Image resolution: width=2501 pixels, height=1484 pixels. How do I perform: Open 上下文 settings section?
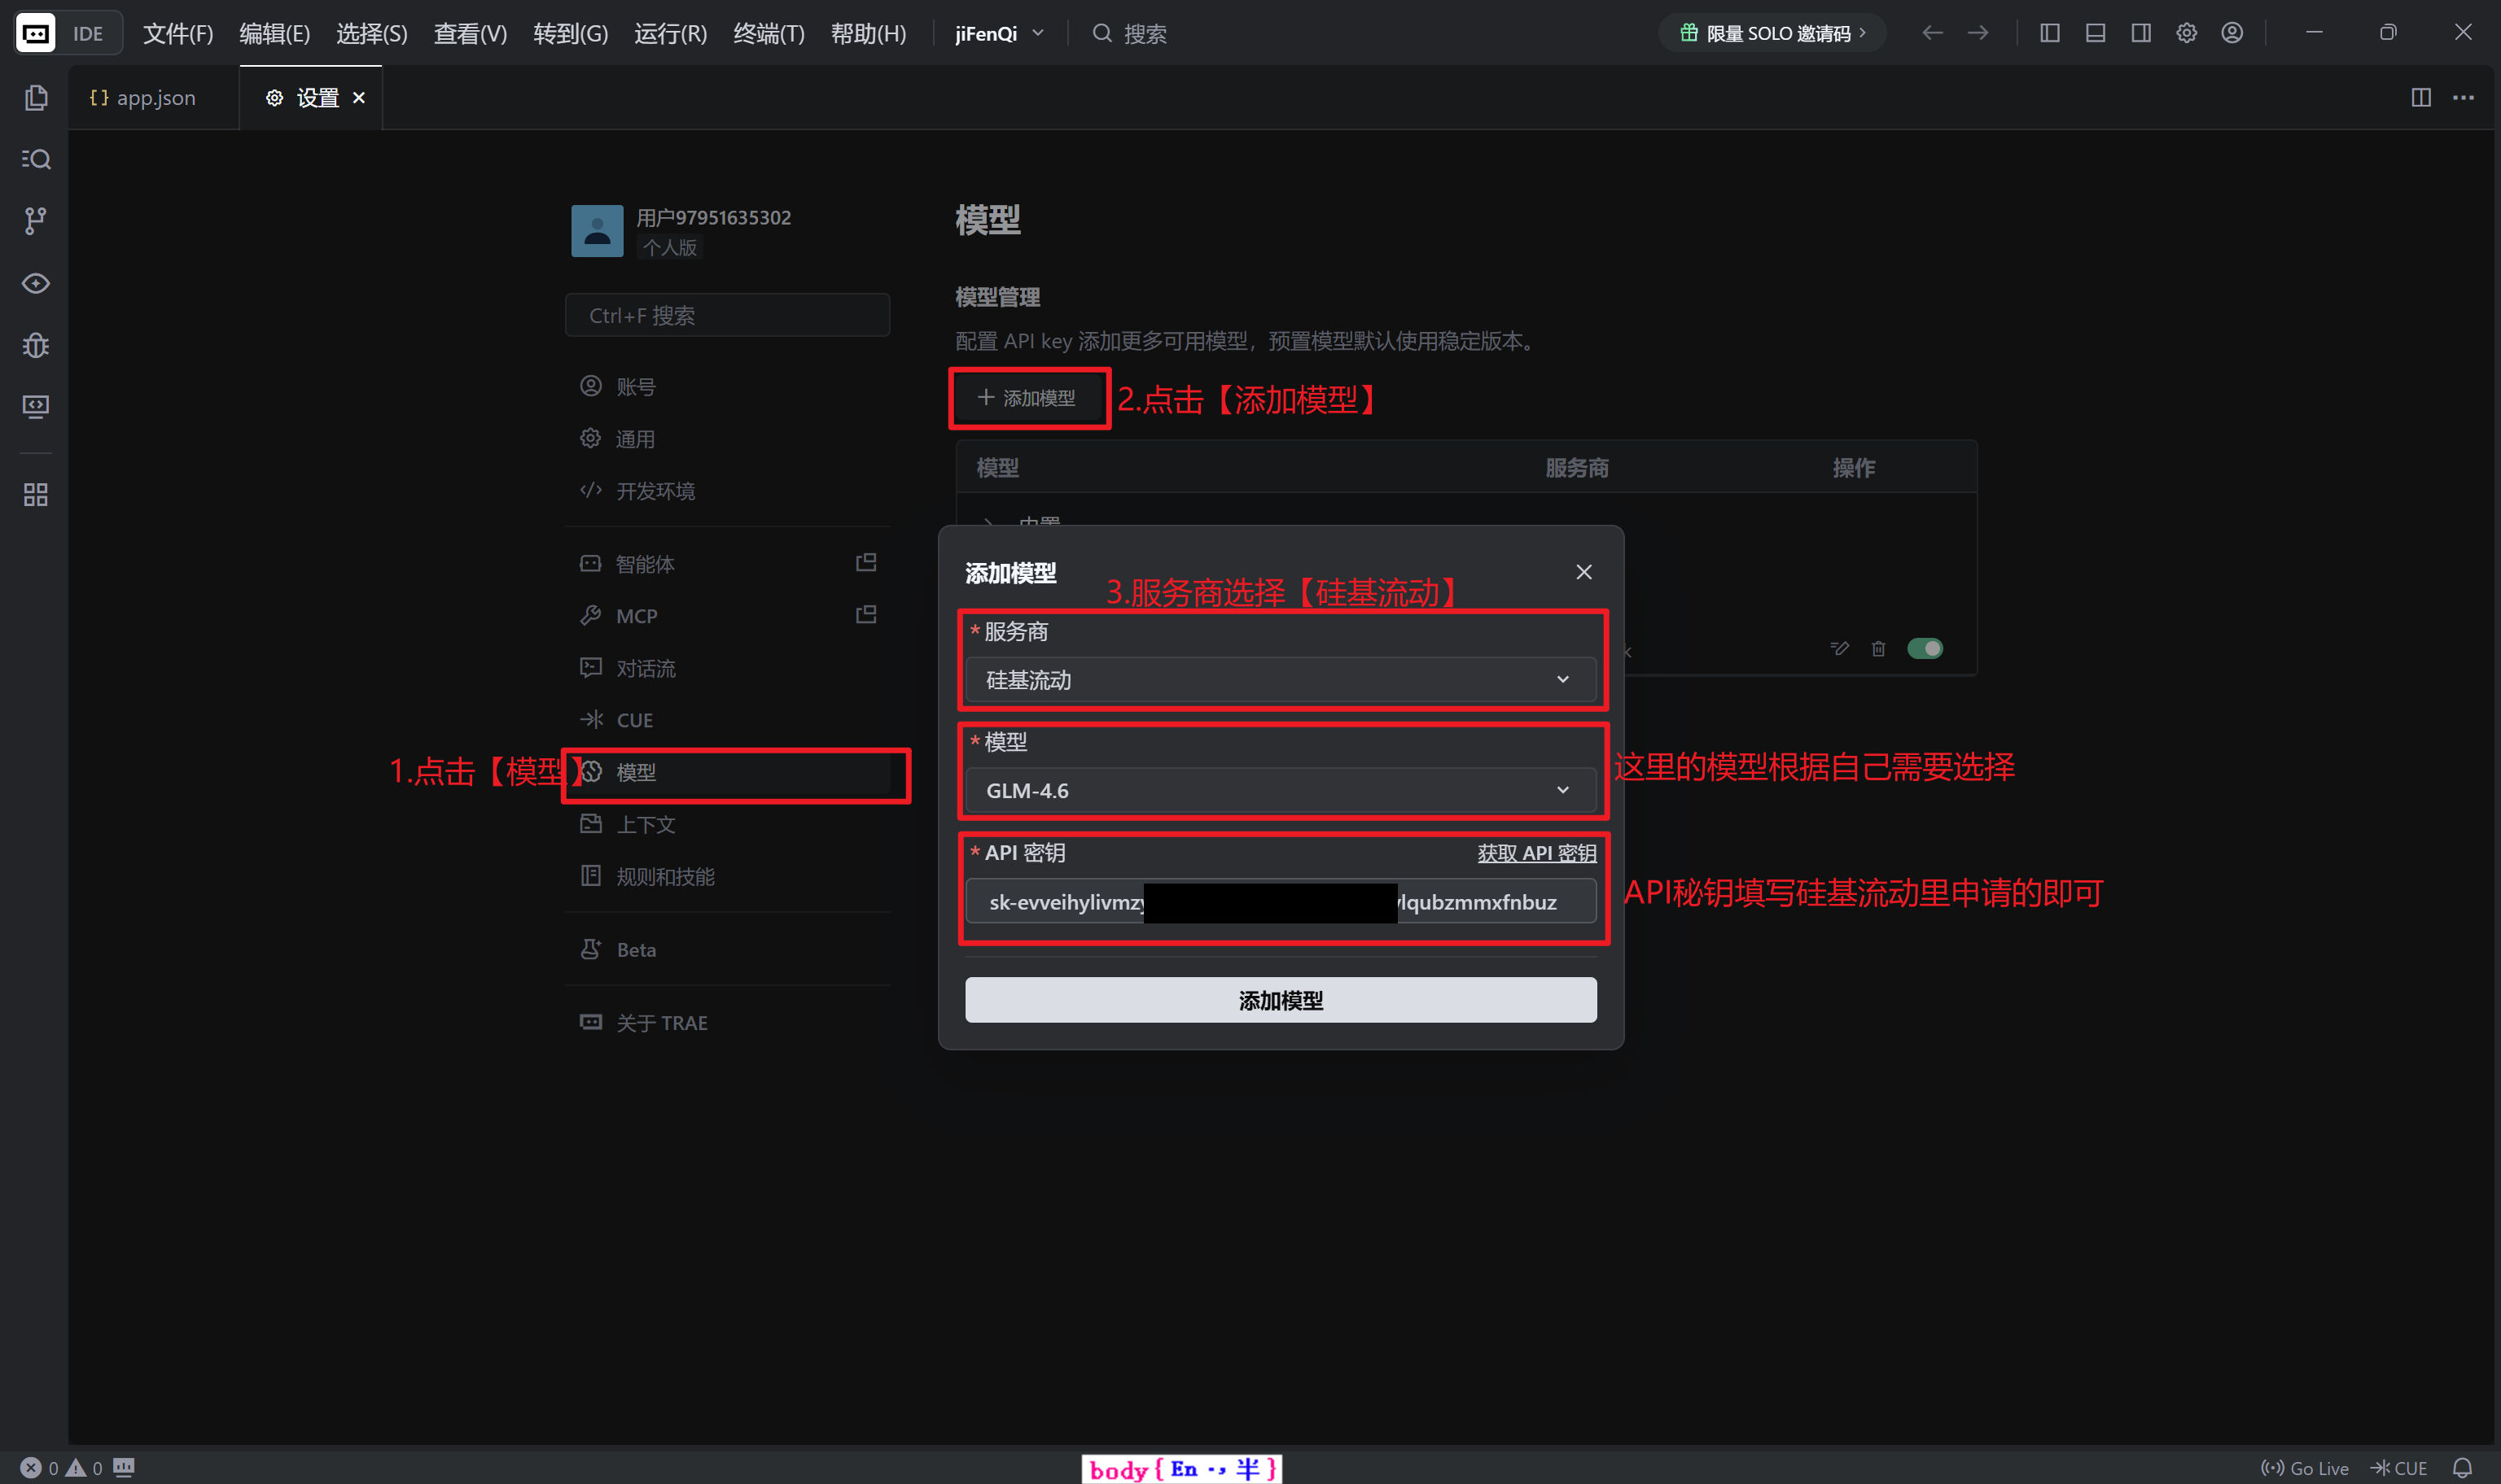[x=727, y=824]
